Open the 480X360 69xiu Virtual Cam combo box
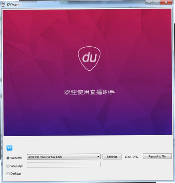 64,157
